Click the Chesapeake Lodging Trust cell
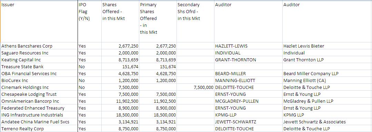 (x=39, y=94)
